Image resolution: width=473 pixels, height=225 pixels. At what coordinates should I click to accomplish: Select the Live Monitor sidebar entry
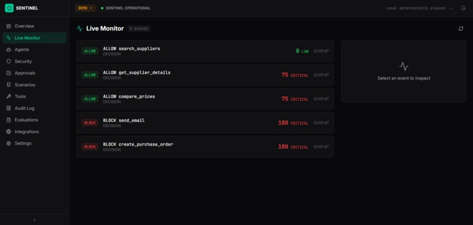pos(35,38)
